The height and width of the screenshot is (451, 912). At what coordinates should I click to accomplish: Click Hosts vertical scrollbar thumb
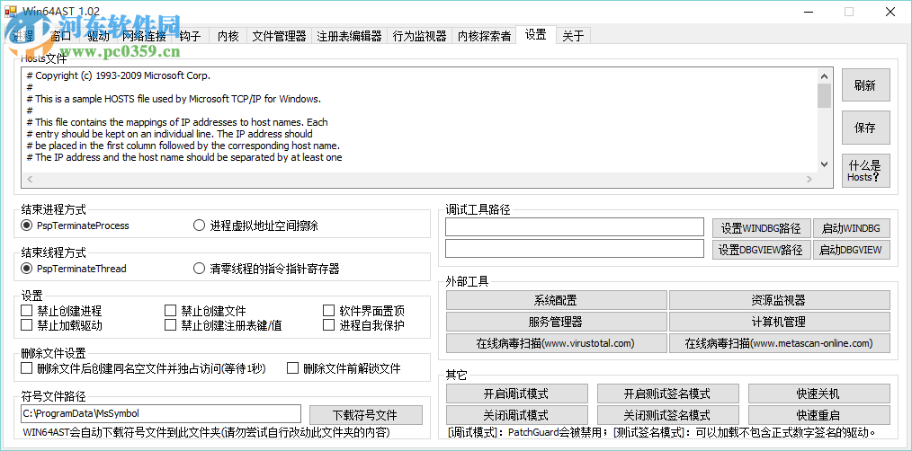pyautogui.click(x=824, y=95)
